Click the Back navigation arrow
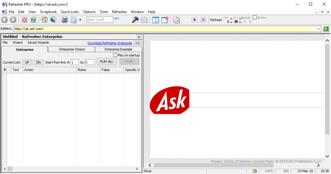 coord(5,20)
